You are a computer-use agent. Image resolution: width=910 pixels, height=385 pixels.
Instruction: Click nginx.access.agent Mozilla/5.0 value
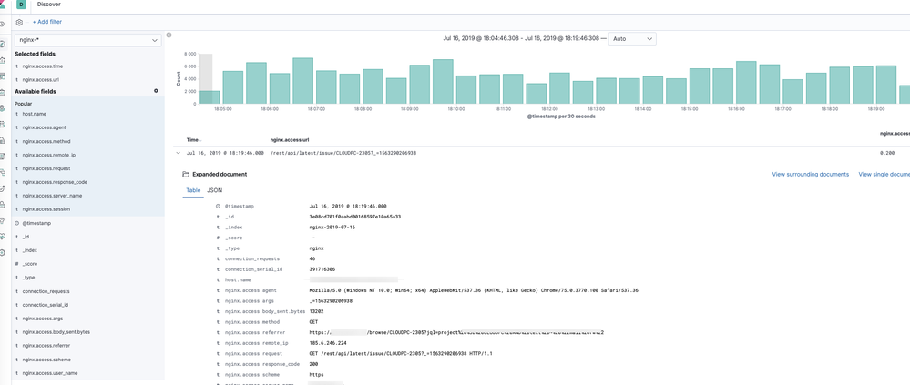coord(475,290)
